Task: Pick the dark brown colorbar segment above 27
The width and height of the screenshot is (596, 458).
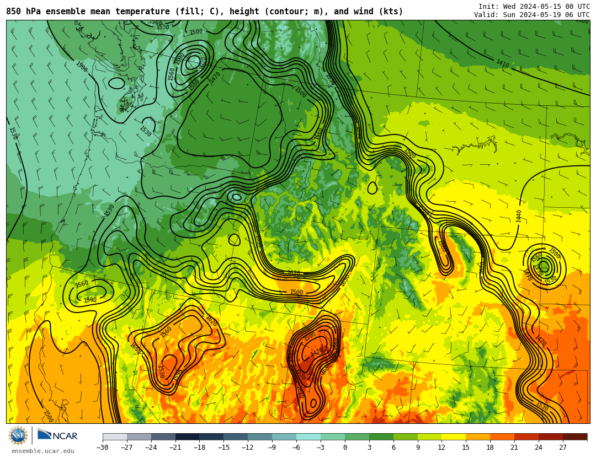Action: click(x=576, y=437)
